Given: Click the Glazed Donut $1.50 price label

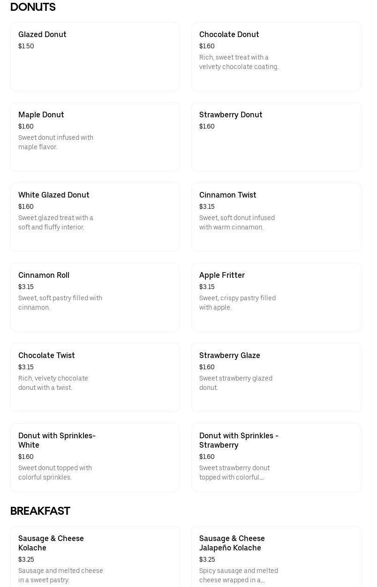Looking at the screenshot, I should point(26,46).
